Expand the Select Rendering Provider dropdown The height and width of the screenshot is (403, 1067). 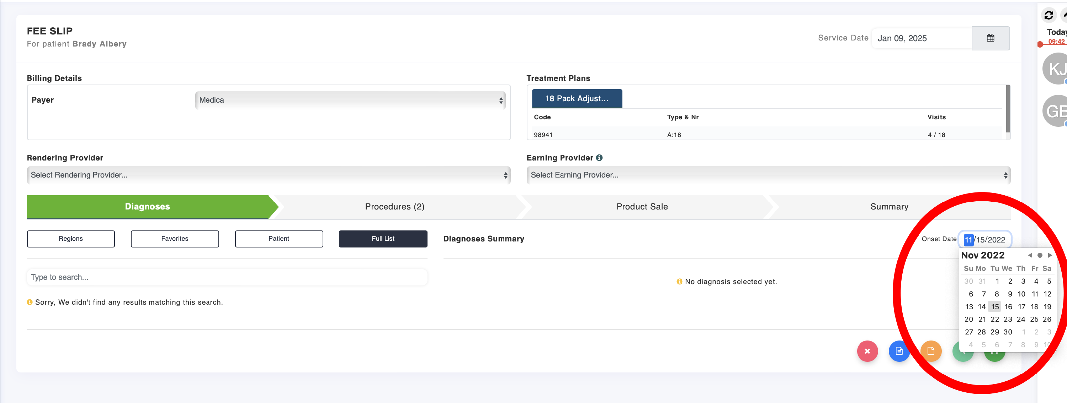coord(269,175)
